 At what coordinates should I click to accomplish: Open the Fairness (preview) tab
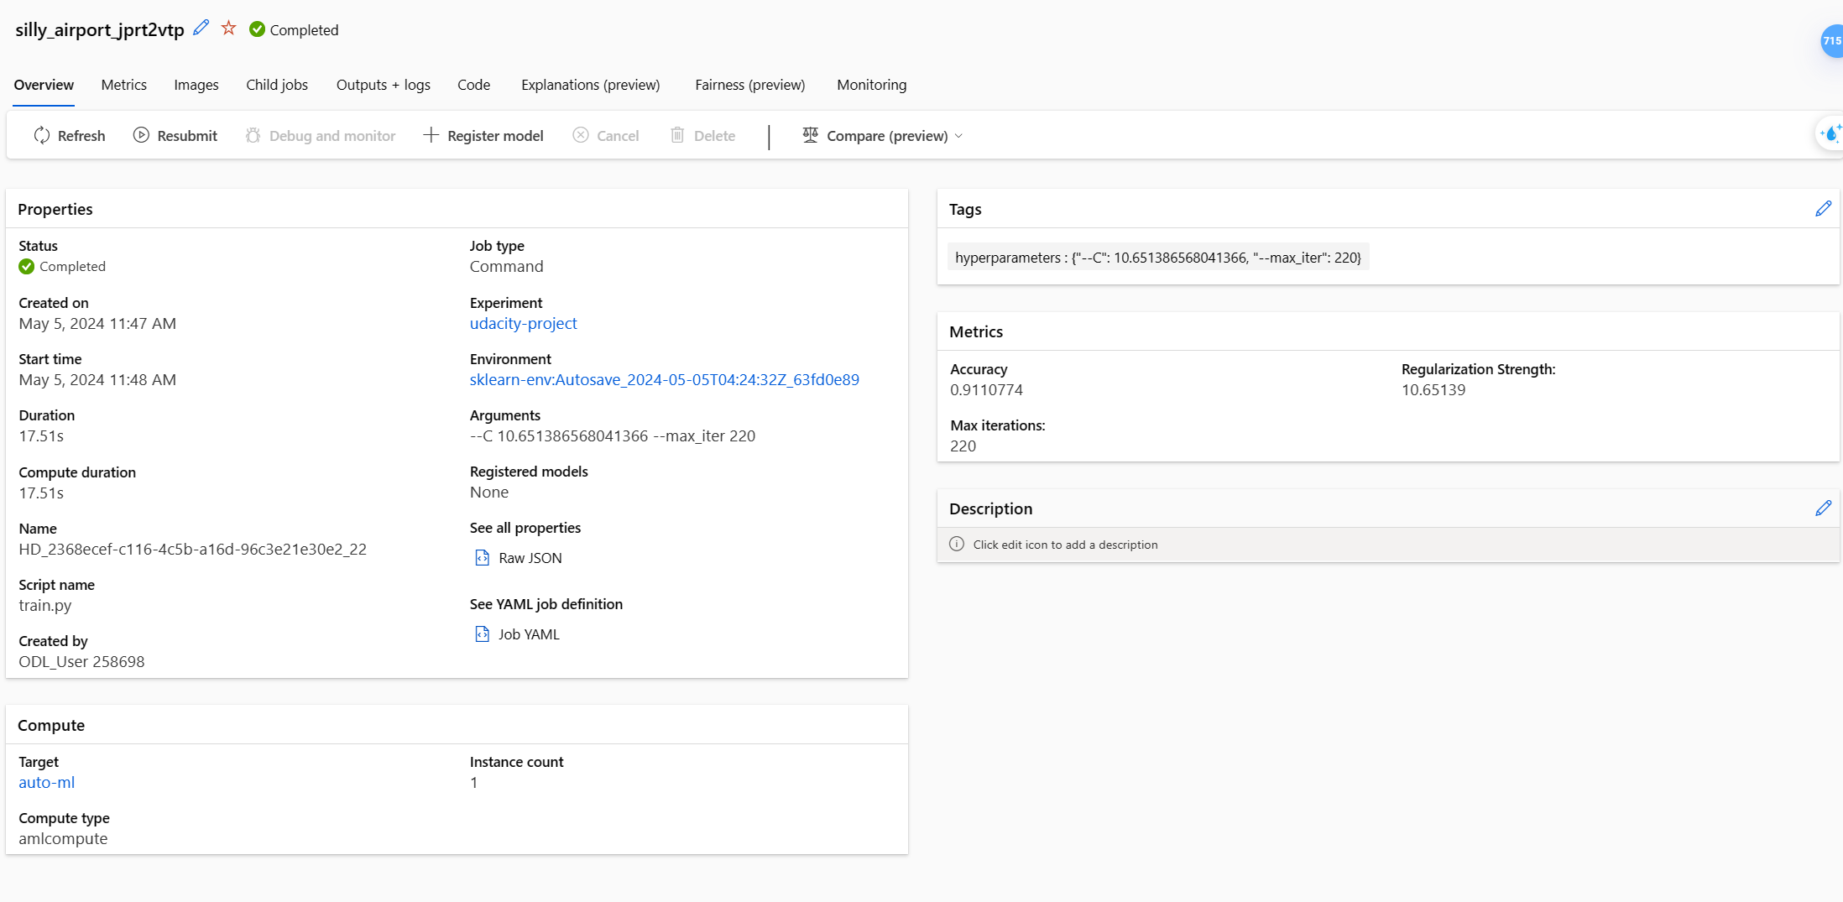(750, 85)
